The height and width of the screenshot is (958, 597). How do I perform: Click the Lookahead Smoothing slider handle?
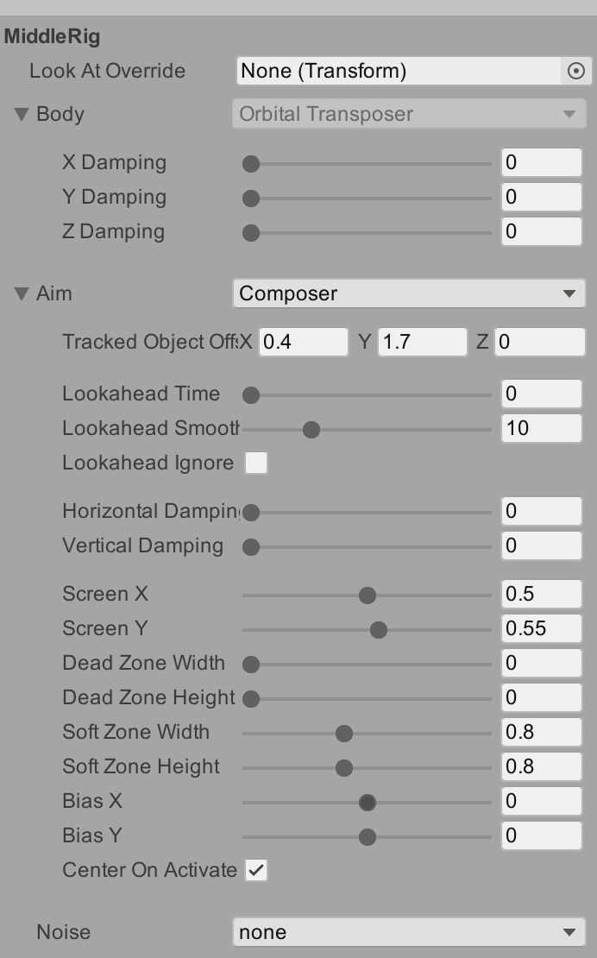coord(311,430)
